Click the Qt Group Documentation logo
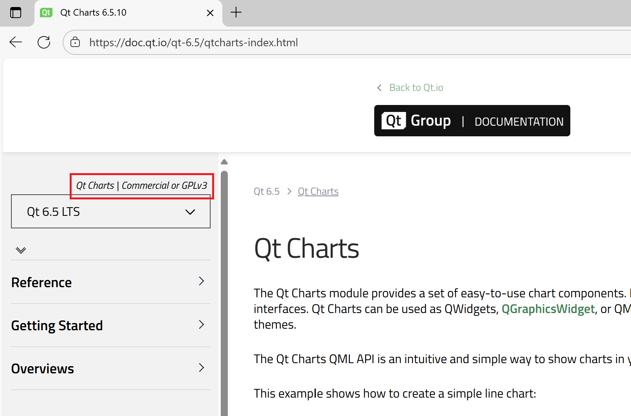 point(472,121)
